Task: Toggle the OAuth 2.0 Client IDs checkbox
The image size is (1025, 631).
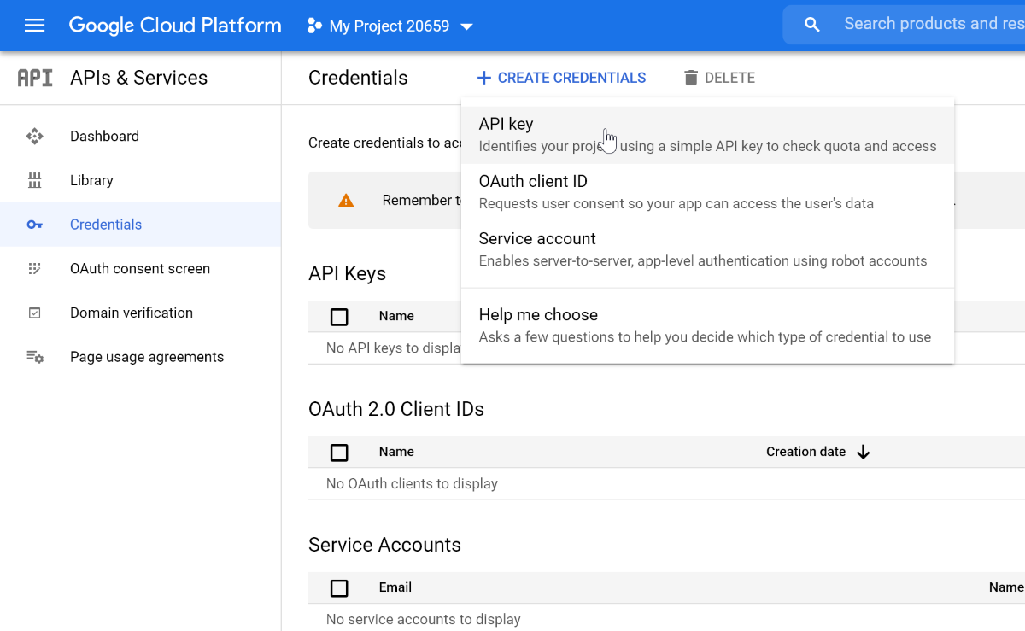Action: (x=339, y=453)
